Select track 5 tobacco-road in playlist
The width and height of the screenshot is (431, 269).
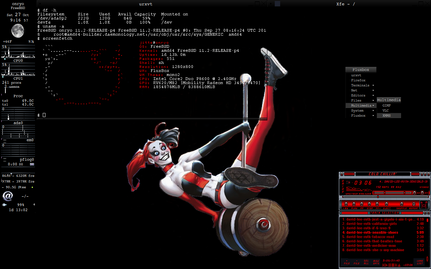click(383, 237)
